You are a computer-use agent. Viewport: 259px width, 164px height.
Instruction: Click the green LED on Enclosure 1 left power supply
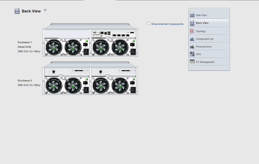click(x=87, y=41)
